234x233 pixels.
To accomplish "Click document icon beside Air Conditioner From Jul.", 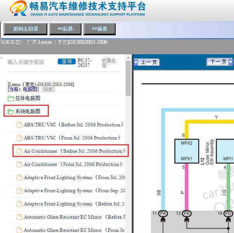I will tap(19, 164).
